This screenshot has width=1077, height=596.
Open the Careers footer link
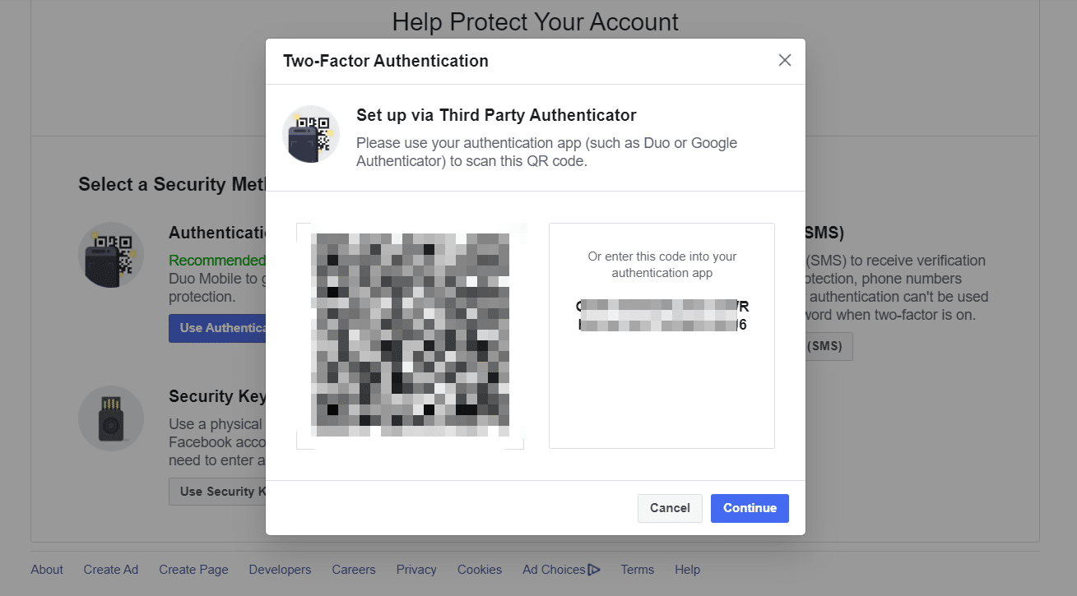coord(354,570)
